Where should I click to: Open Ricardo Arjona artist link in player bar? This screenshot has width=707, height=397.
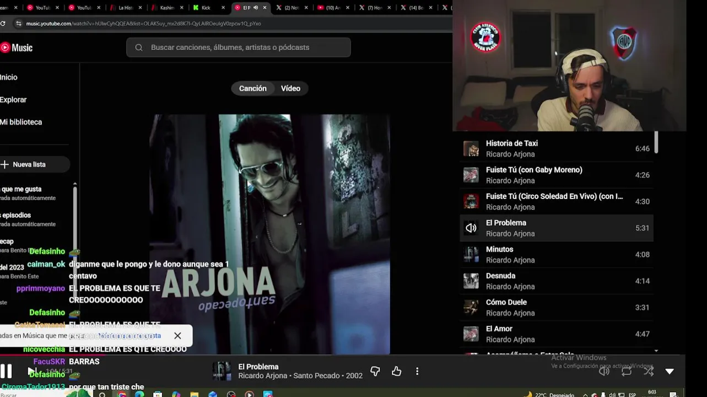click(263, 376)
